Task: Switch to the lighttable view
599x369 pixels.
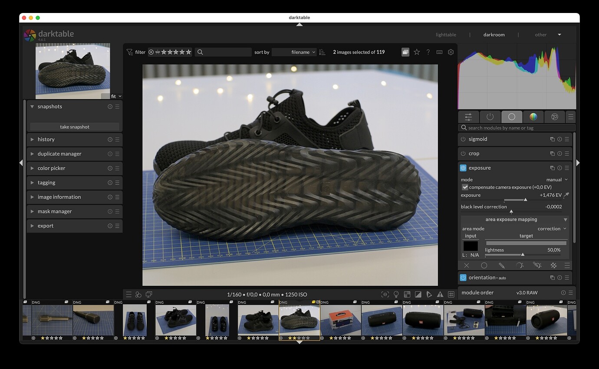Action: (446, 34)
